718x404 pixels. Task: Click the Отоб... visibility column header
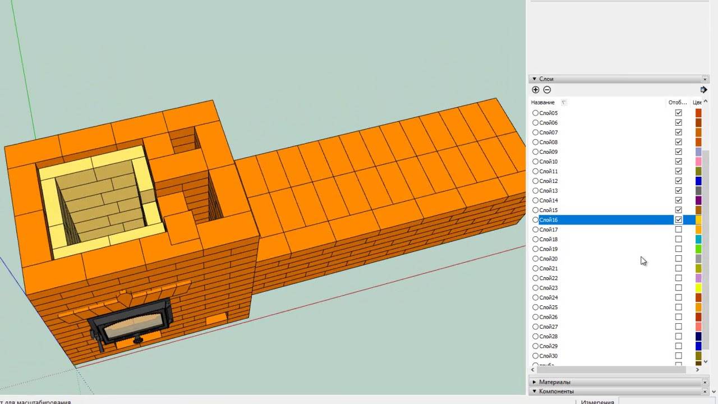coord(677,103)
